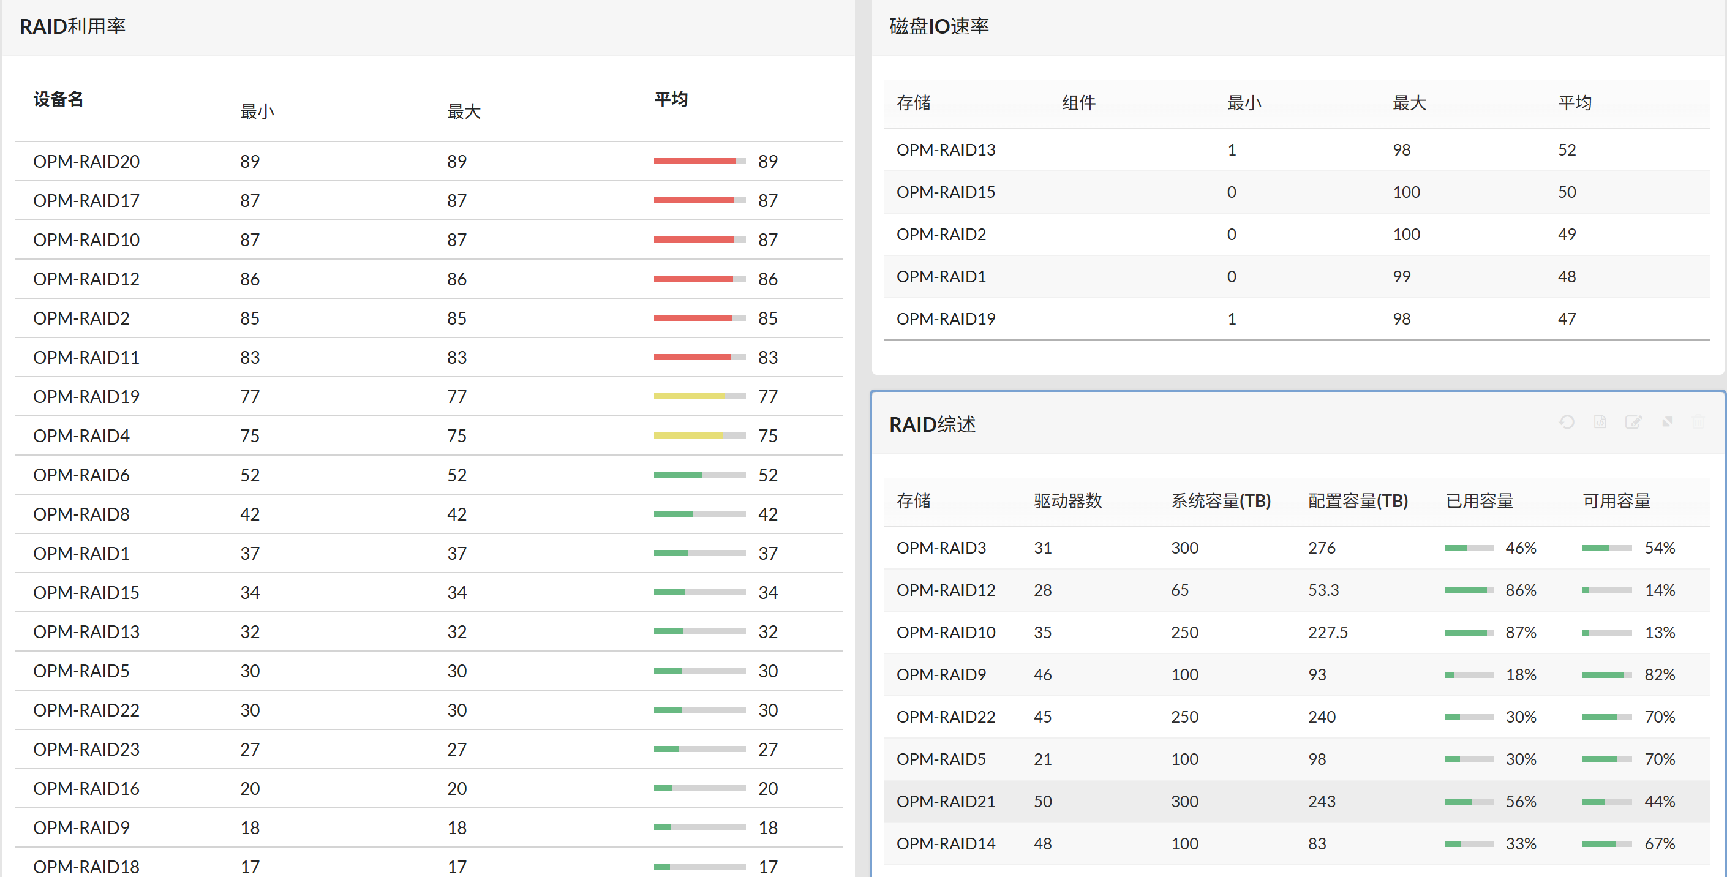This screenshot has width=1727, height=877.
Task: Select OPM-RAID19 in the IO rate table
Action: (x=946, y=318)
